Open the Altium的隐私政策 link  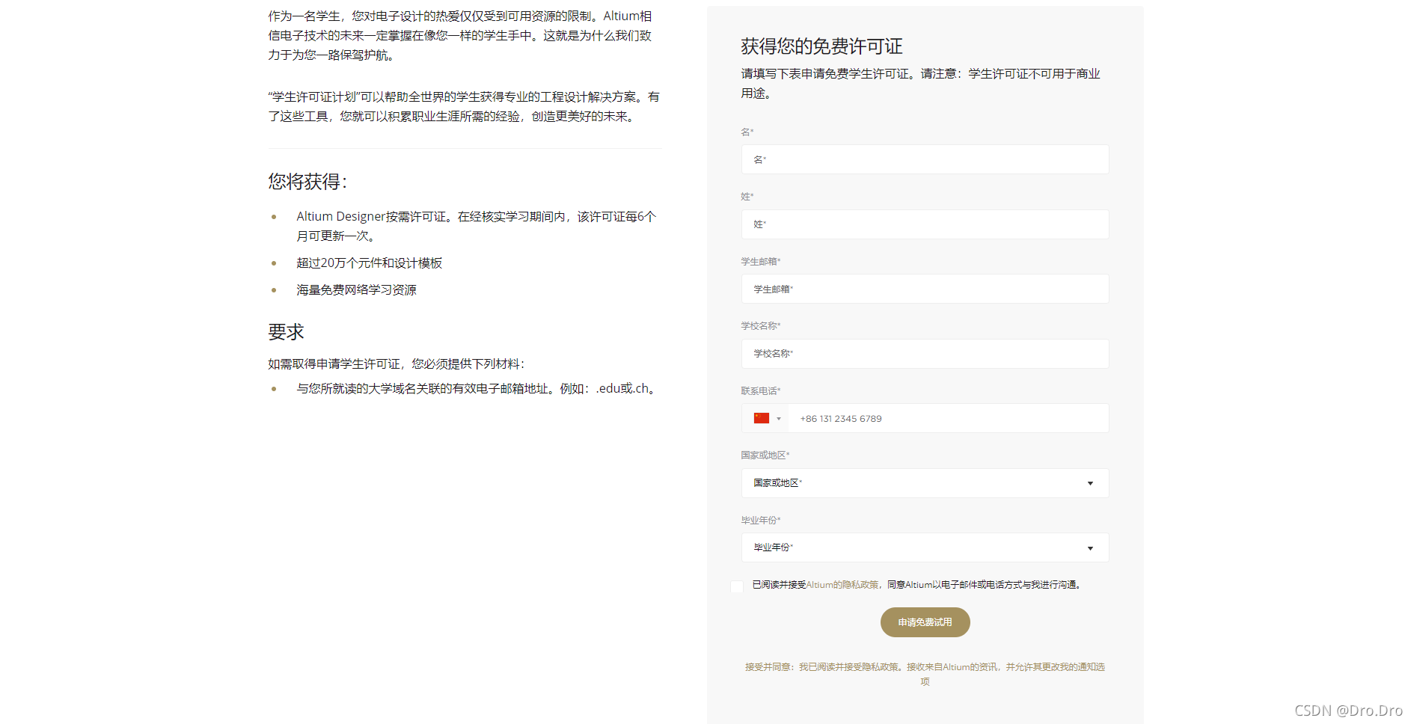point(842,585)
